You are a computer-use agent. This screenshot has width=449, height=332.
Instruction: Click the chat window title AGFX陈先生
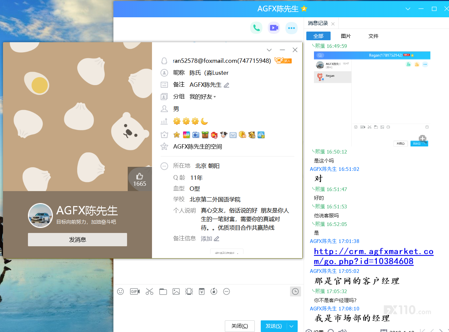(x=278, y=9)
